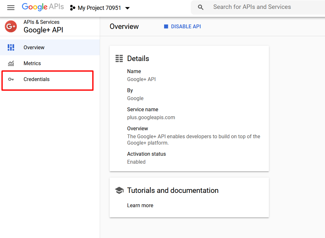Select the plus.googleapis.com service name text
Viewport: 325px width, 238px height.
click(x=151, y=118)
